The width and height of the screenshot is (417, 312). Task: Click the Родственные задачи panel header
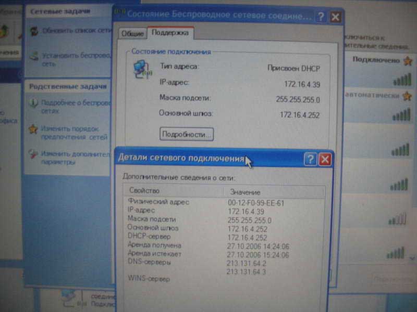(x=67, y=86)
